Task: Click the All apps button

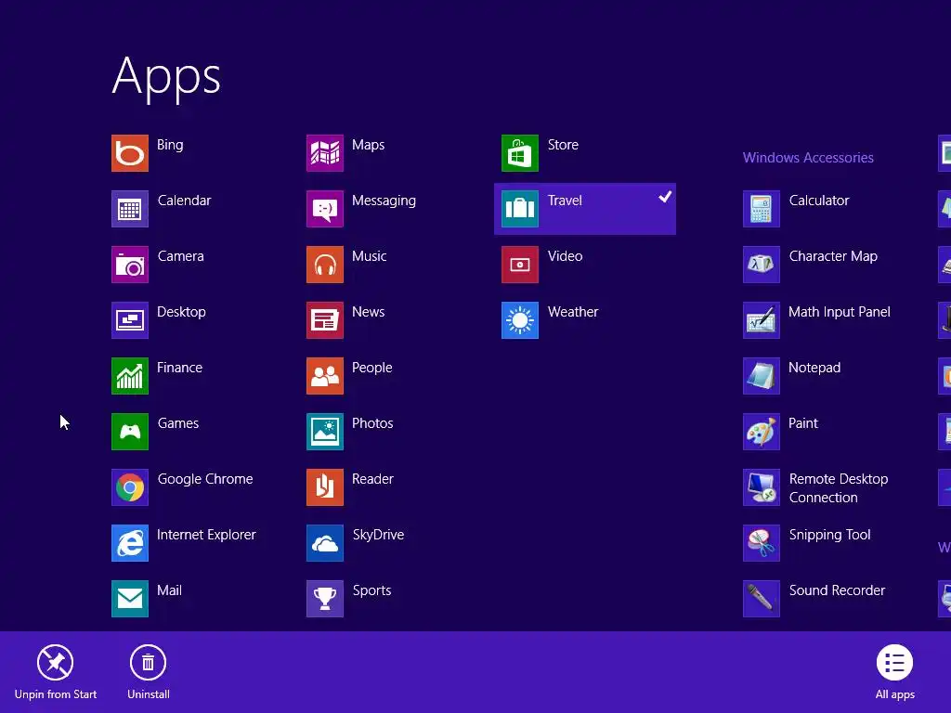Action: 894,672
